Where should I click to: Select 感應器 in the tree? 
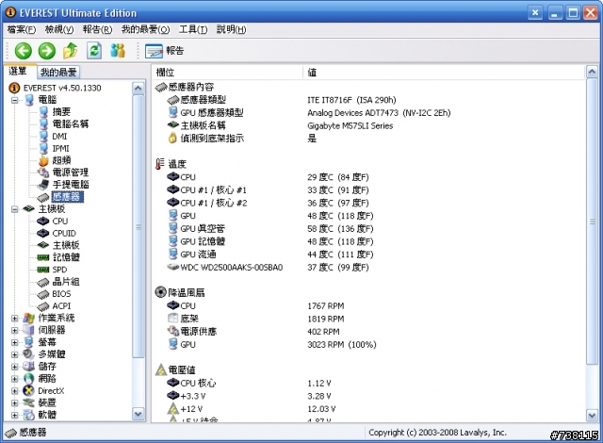click(x=67, y=197)
